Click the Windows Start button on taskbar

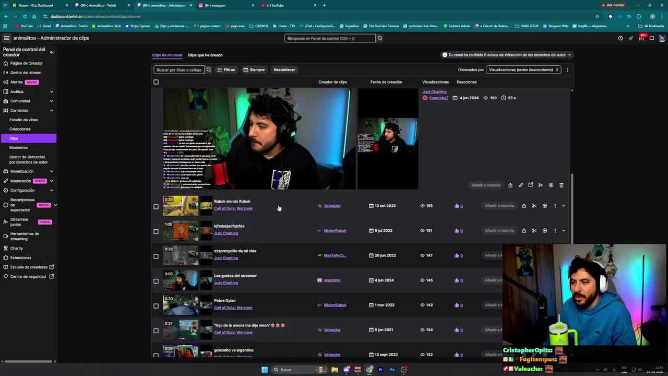point(265,370)
